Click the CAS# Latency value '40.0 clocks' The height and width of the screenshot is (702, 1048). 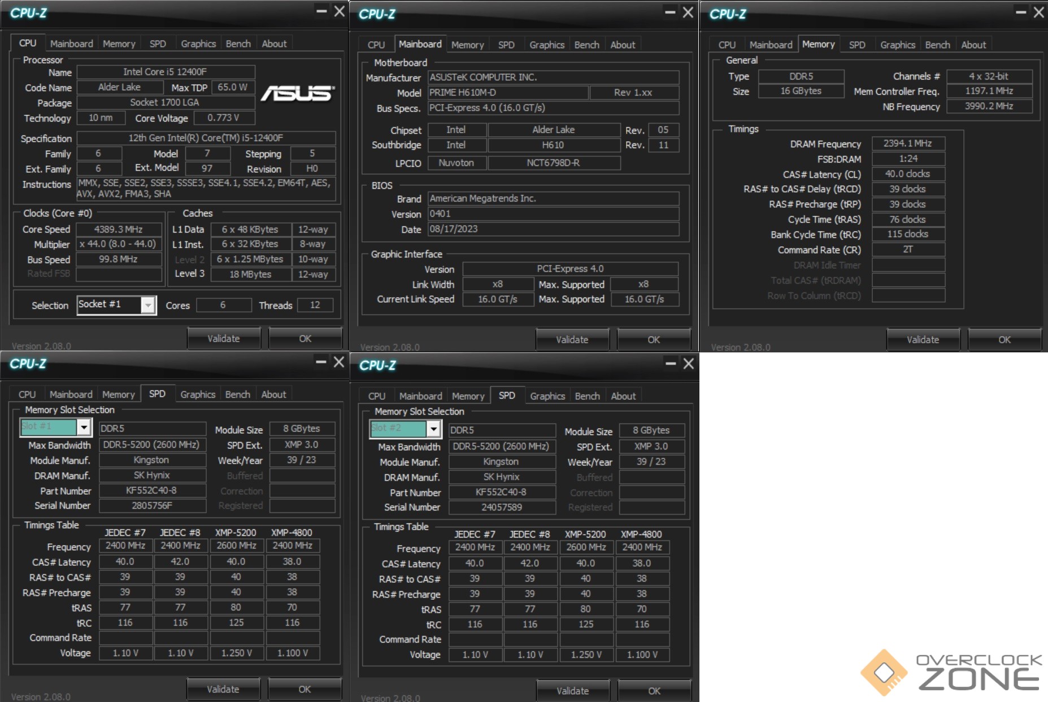click(x=908, y=174)
